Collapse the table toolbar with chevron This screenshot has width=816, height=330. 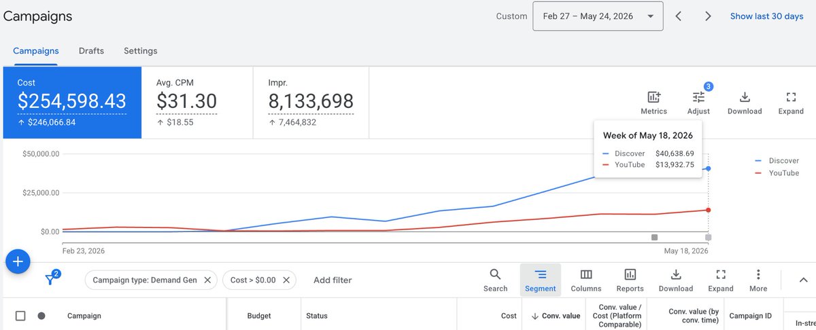[803, 280]
